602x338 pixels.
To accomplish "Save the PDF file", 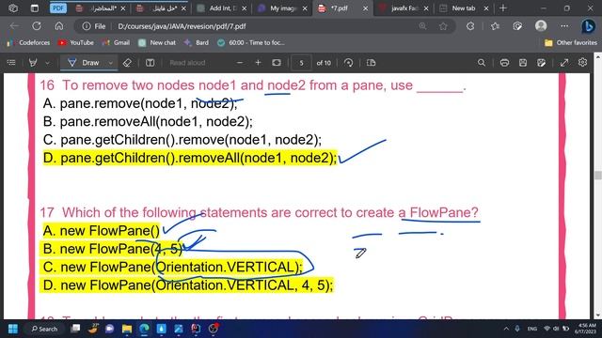I will point(523,63).
